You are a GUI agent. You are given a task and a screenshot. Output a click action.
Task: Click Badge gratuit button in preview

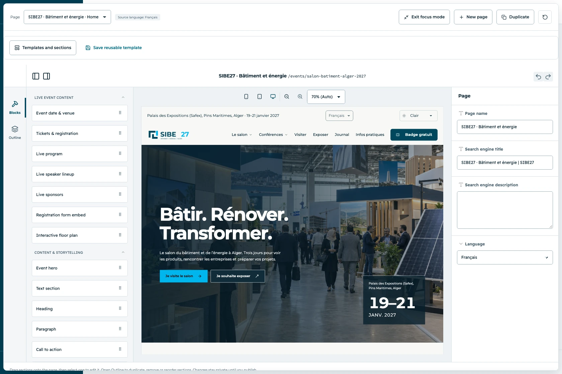tap(414, 135)
